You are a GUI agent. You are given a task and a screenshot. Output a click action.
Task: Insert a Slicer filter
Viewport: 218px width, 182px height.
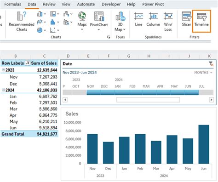[x=186, y=19]
